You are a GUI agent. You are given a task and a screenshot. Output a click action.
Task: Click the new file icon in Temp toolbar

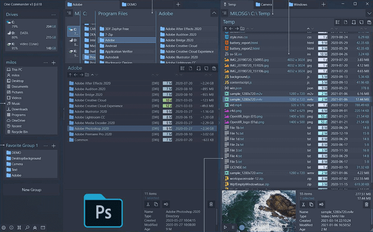click(346, 22)
